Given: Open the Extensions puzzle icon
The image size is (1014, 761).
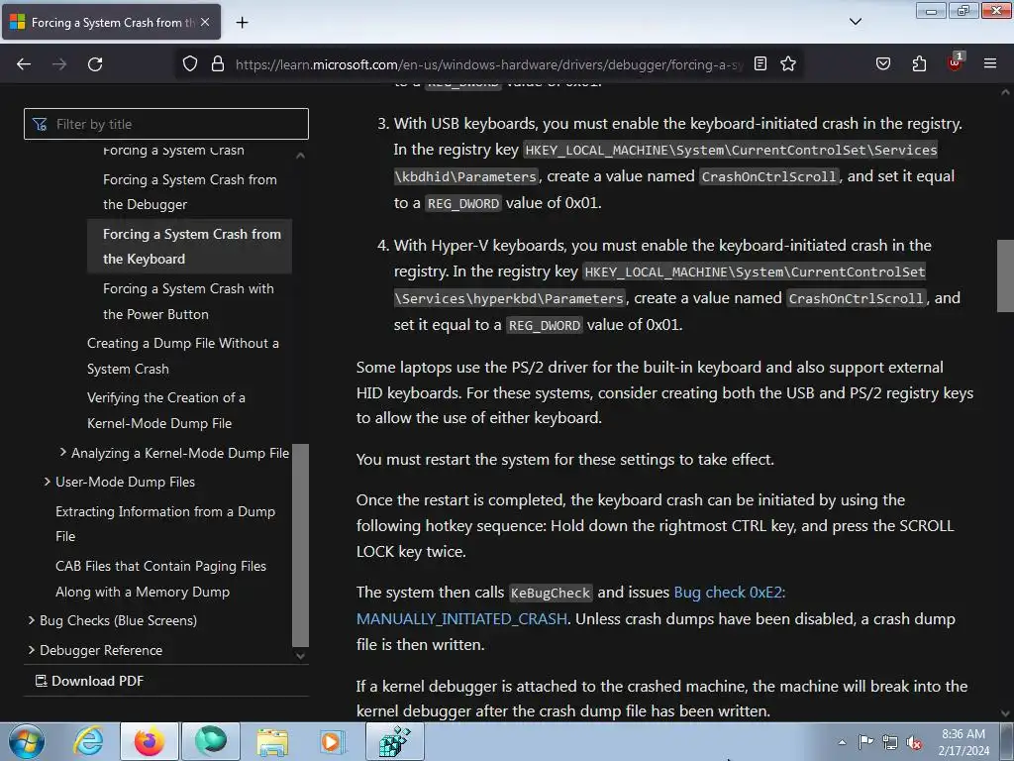Looking at the screenshot, I should point(919,64).
